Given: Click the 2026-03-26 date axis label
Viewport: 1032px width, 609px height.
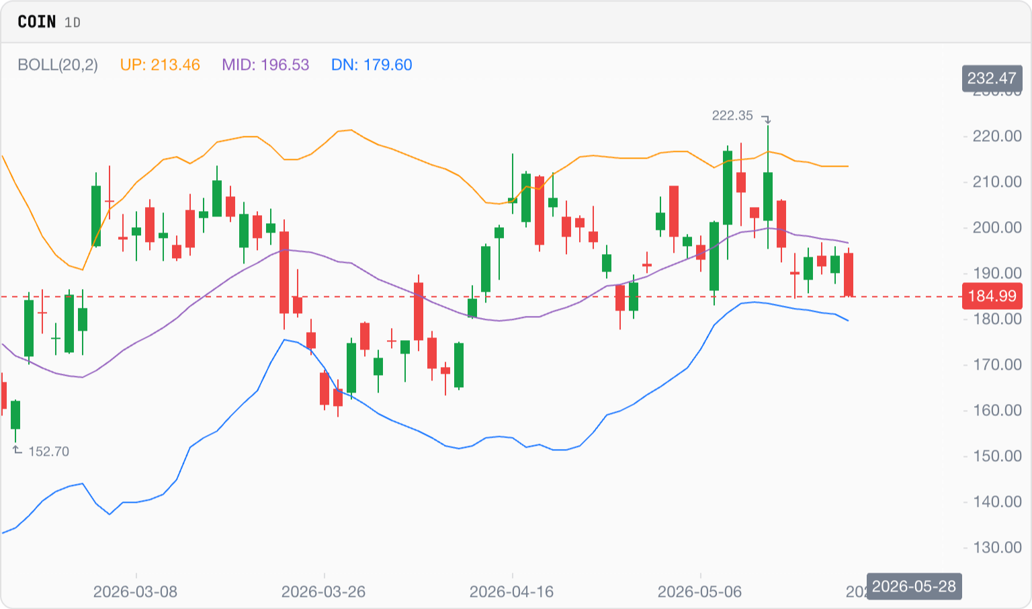Looking at the screenshot, I should [x=323, y=592].
